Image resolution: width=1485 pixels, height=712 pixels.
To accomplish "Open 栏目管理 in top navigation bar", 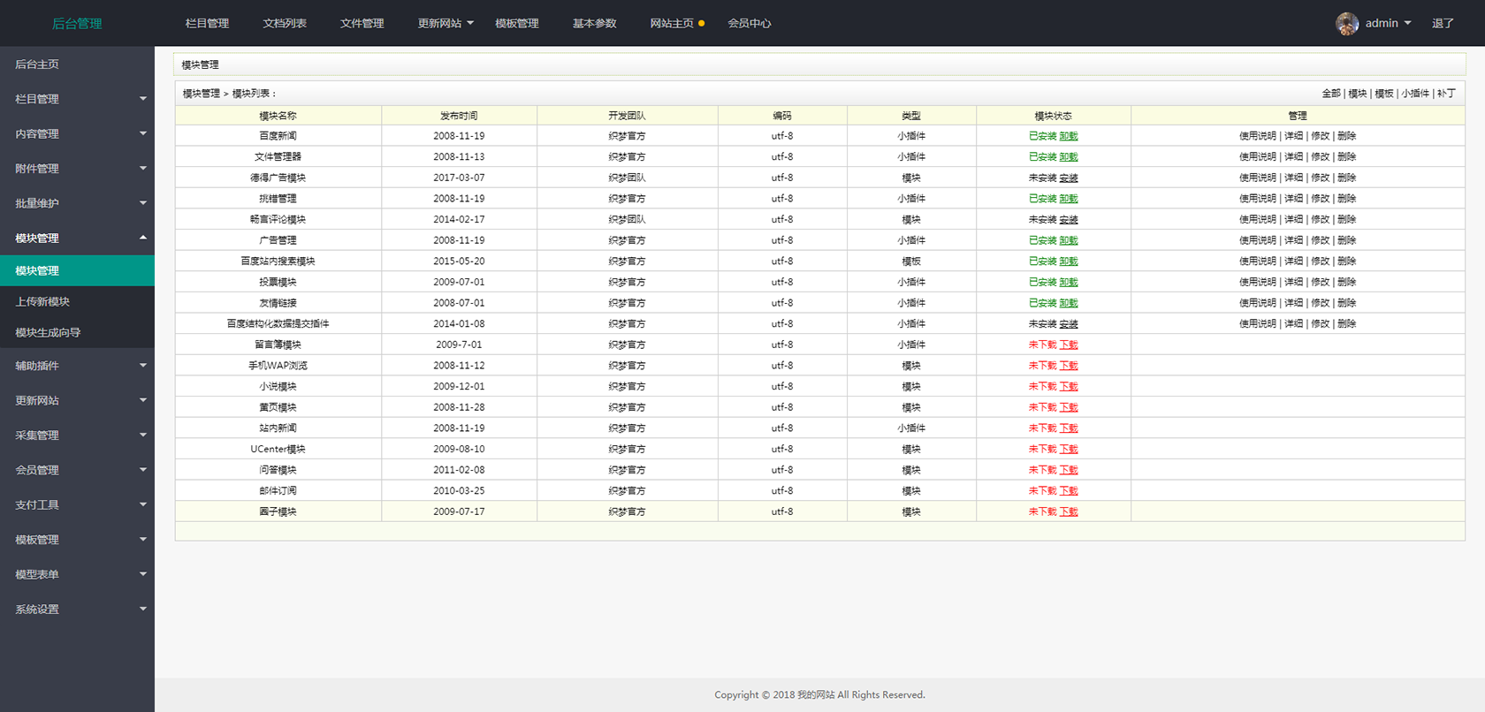I will (207, 24).
